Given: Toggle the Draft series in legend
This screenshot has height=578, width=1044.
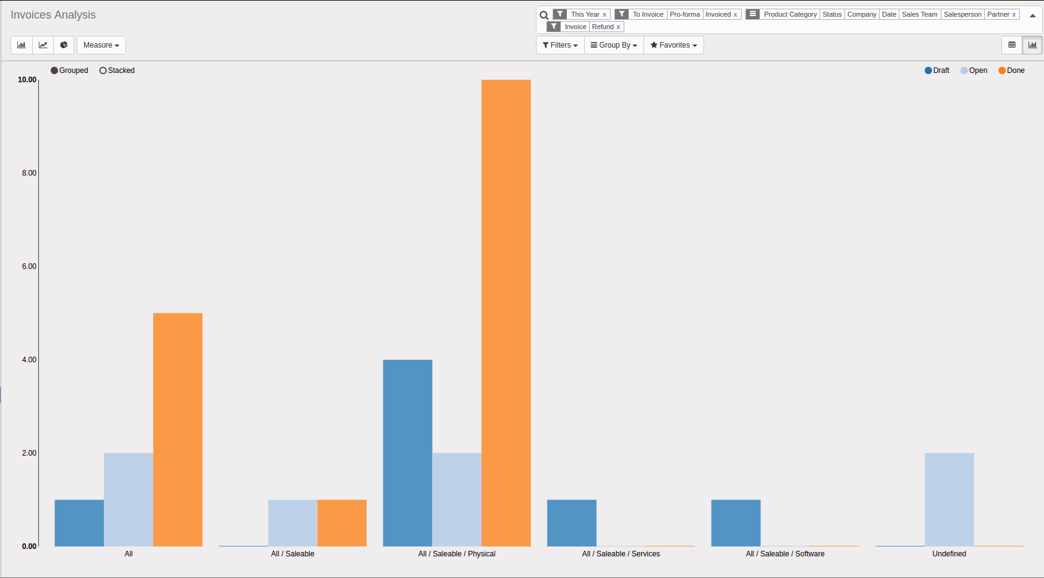Looking at the screenshot, I should coord(937,70).
